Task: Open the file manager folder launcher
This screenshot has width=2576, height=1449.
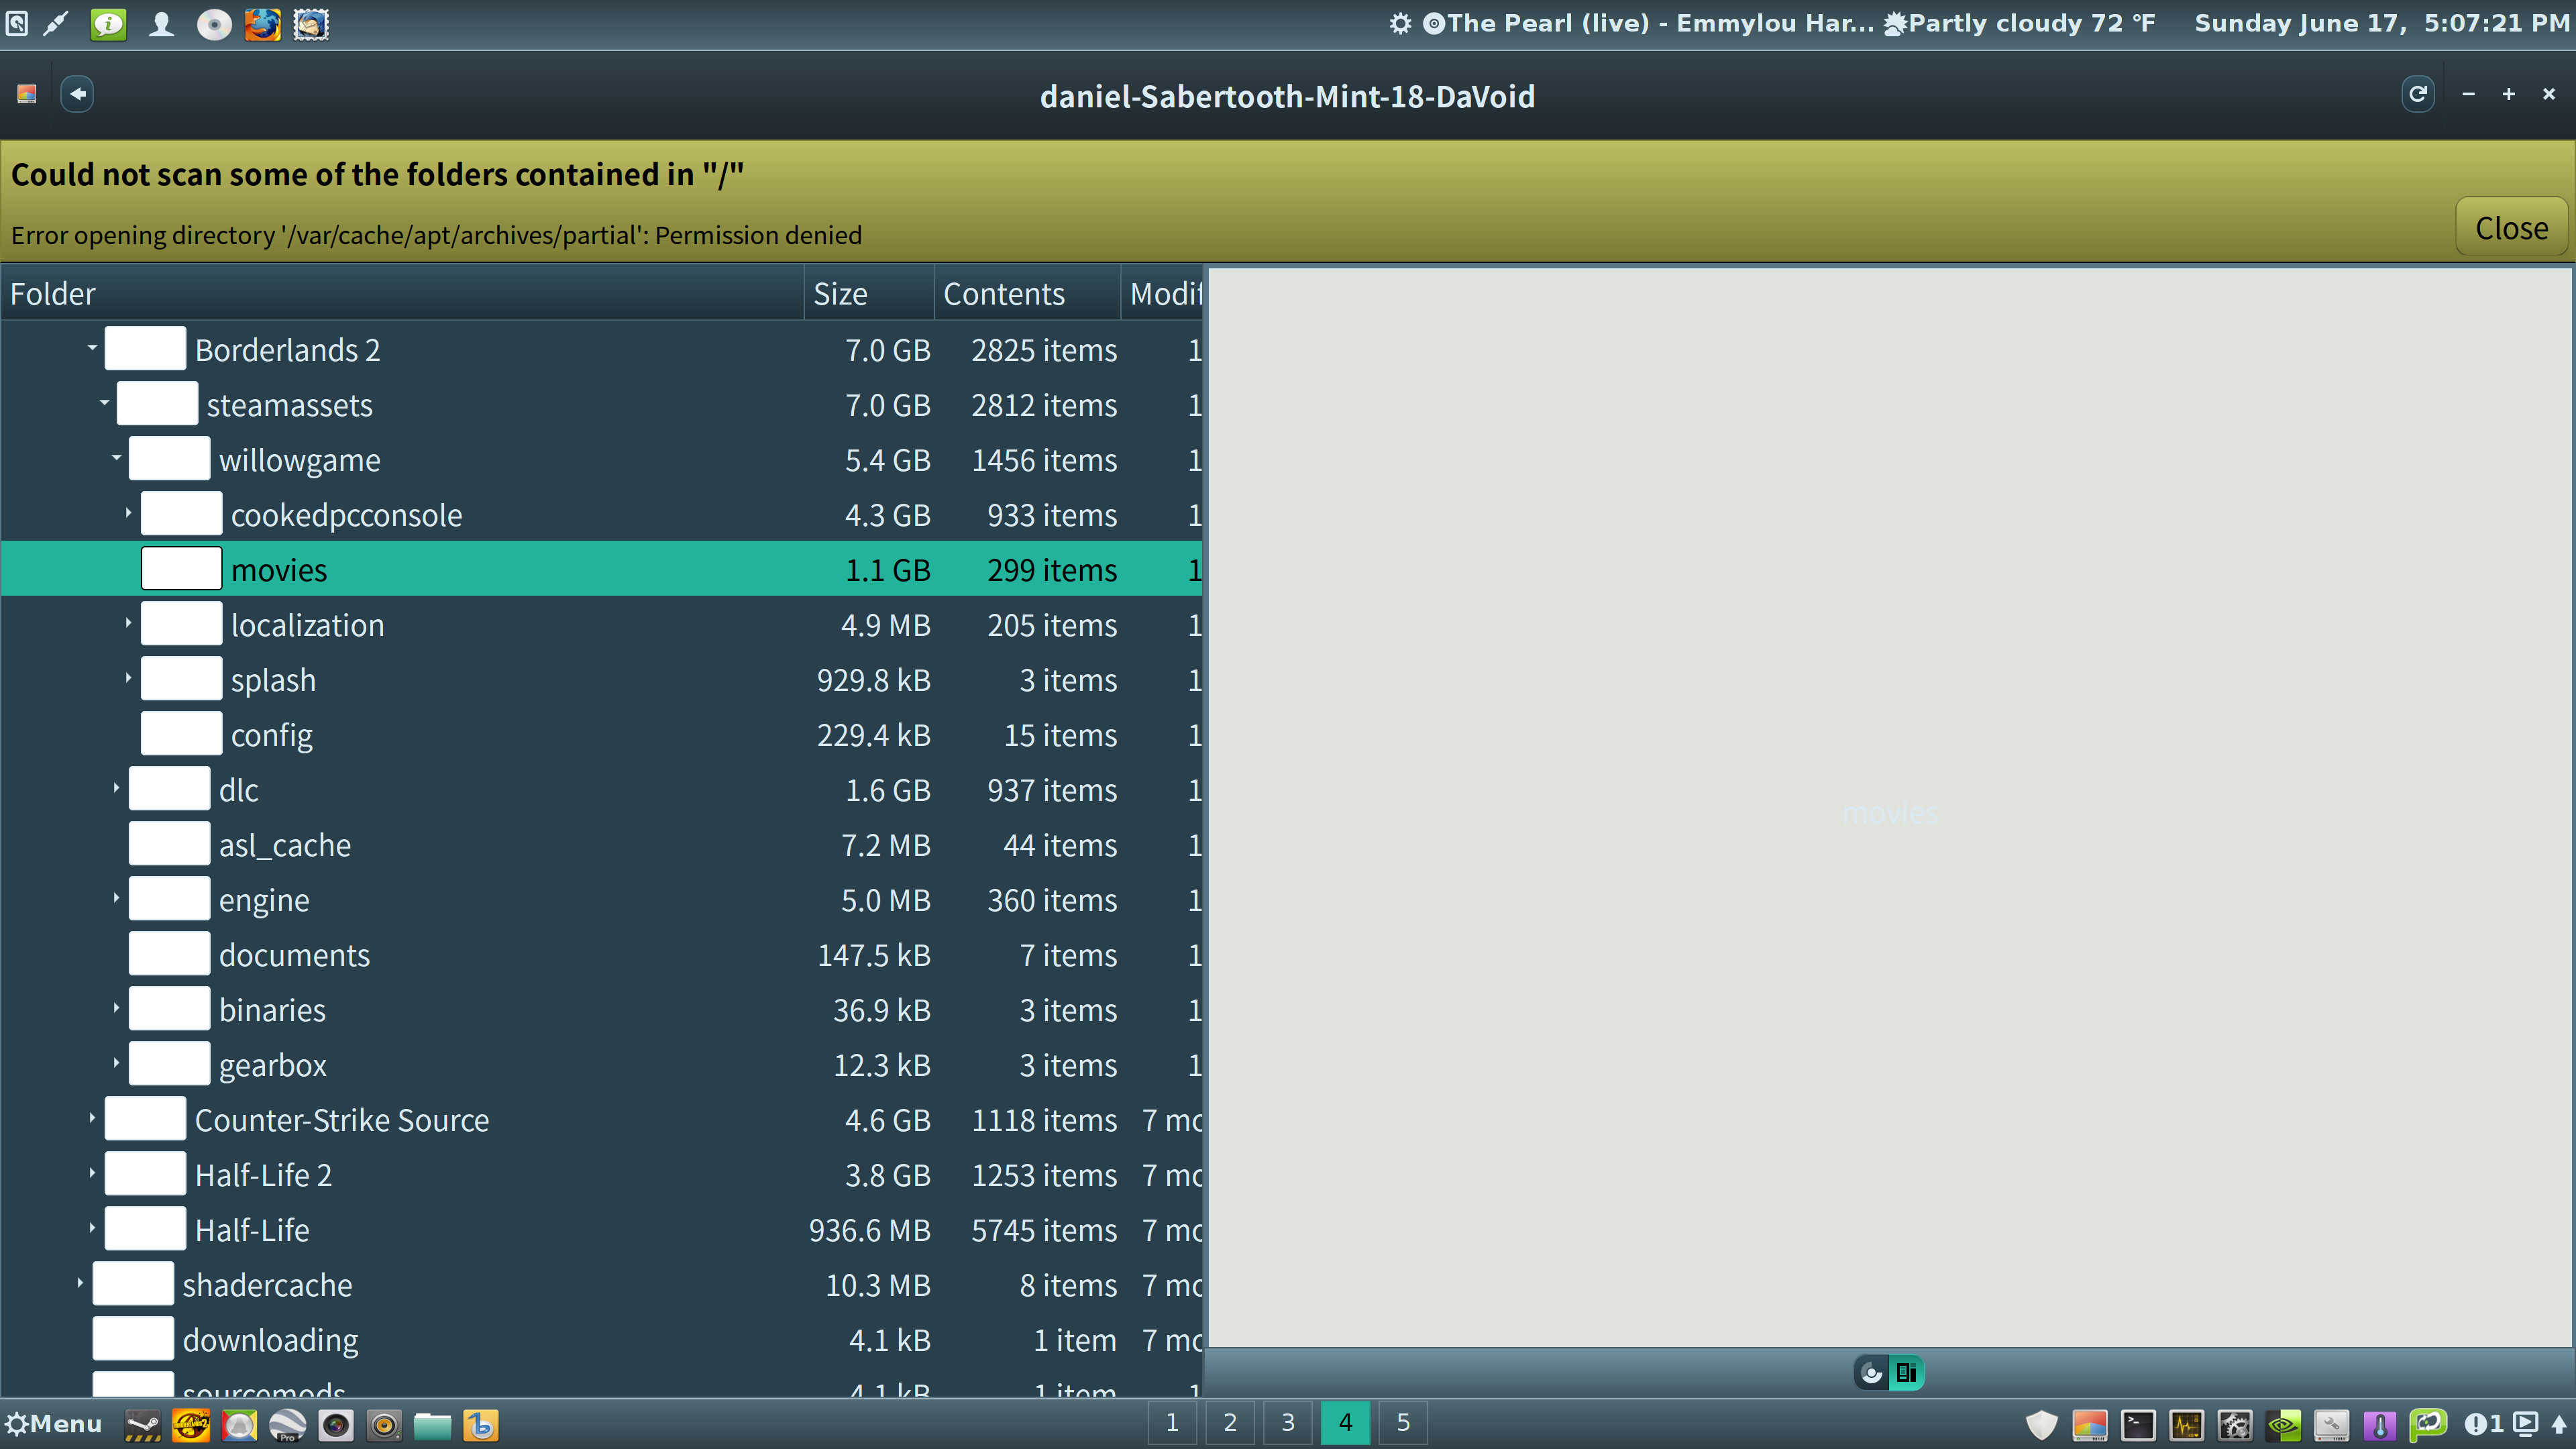Action: pos(432,1425)
